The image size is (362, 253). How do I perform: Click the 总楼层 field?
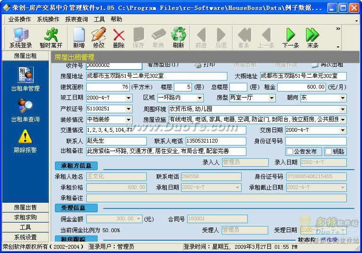[x=238, y=87]
